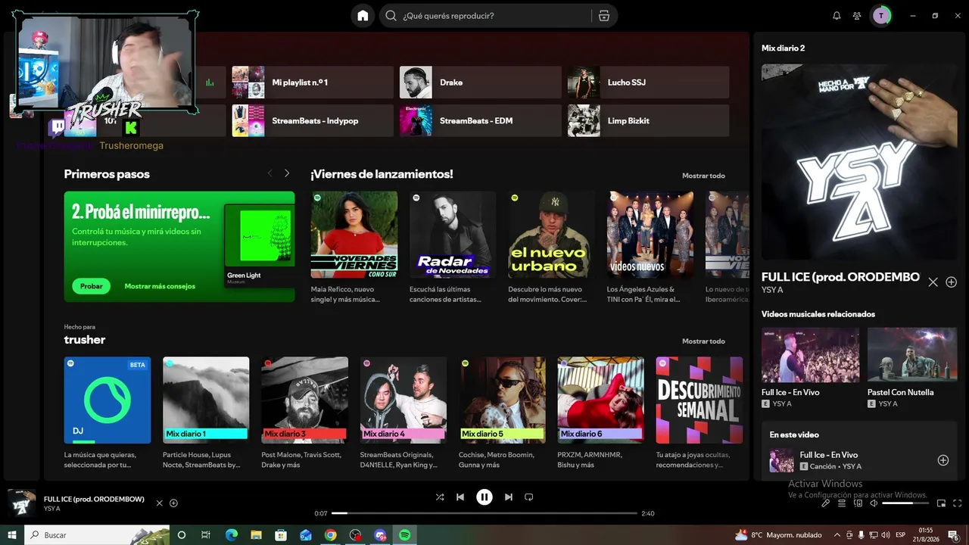Click plus icon beside FULL ICE in side panel
Viewport: 969px width, 545px height.
point(952,282)
